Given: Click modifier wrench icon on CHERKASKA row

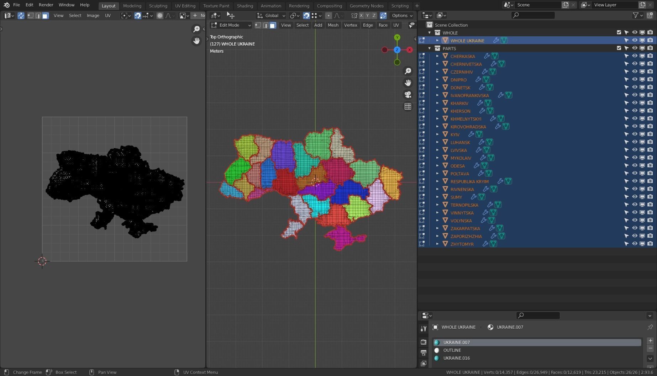Looking at the screenshot, I should pos(487,56).
